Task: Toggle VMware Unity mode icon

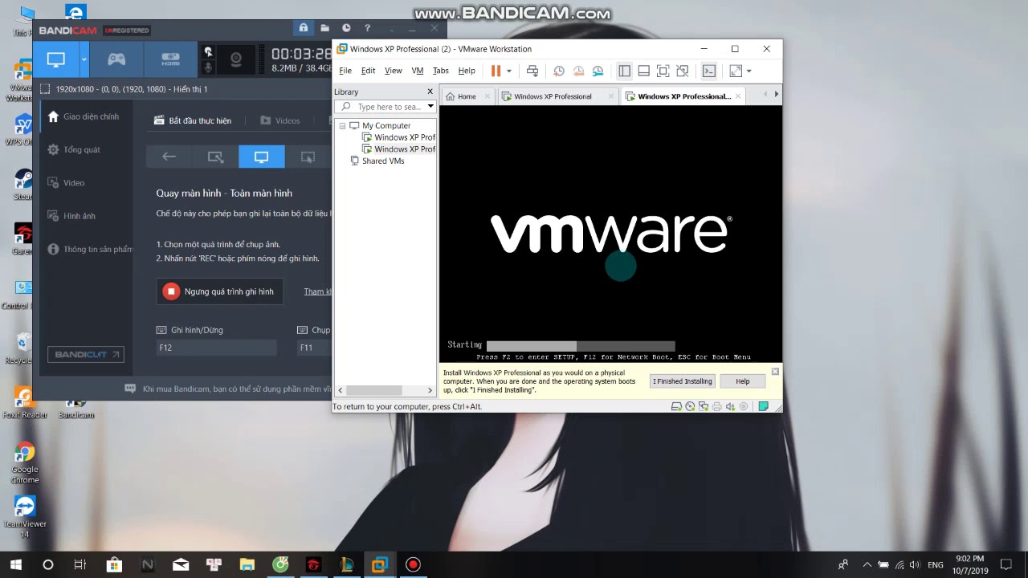Action: click(682, 71)
